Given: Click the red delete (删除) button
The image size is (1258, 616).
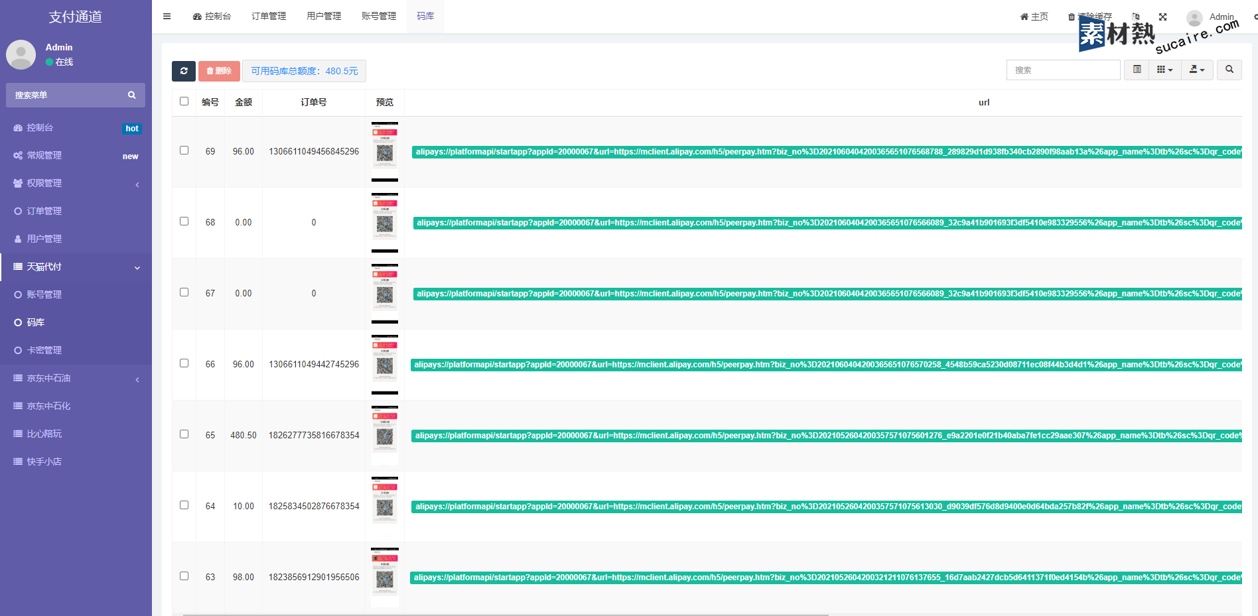Looking at the screenshot, I should click(219, 71).
